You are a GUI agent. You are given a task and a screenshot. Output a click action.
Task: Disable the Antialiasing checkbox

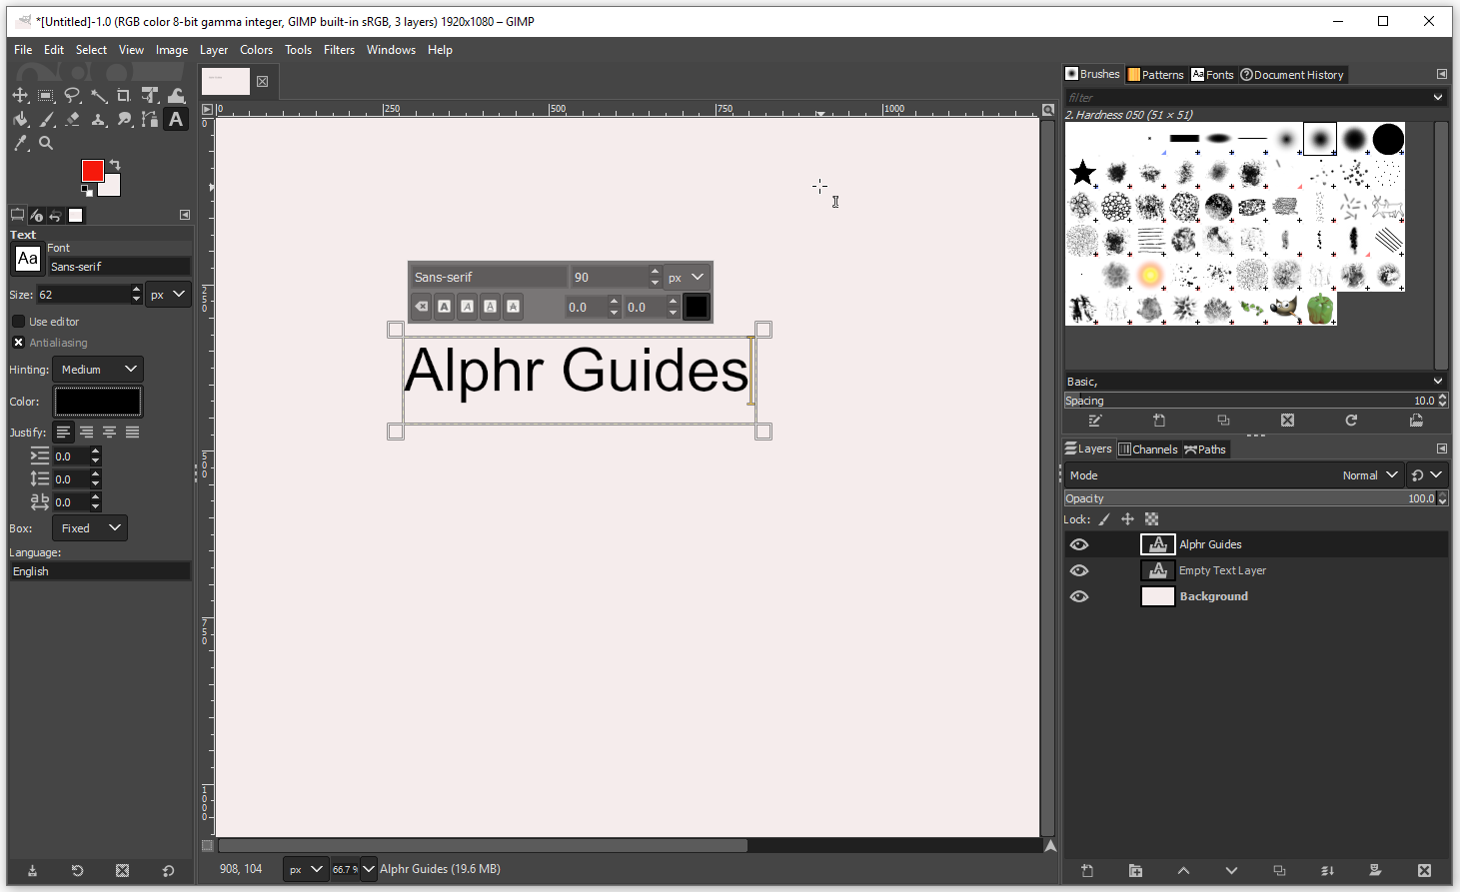coord(18,343)
